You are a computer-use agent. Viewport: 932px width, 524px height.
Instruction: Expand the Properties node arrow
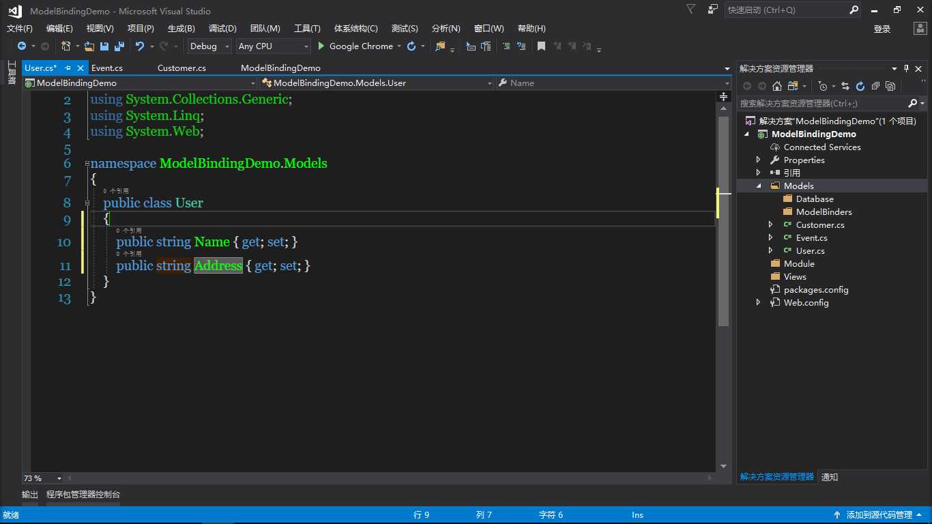click(x=759, y=160)
